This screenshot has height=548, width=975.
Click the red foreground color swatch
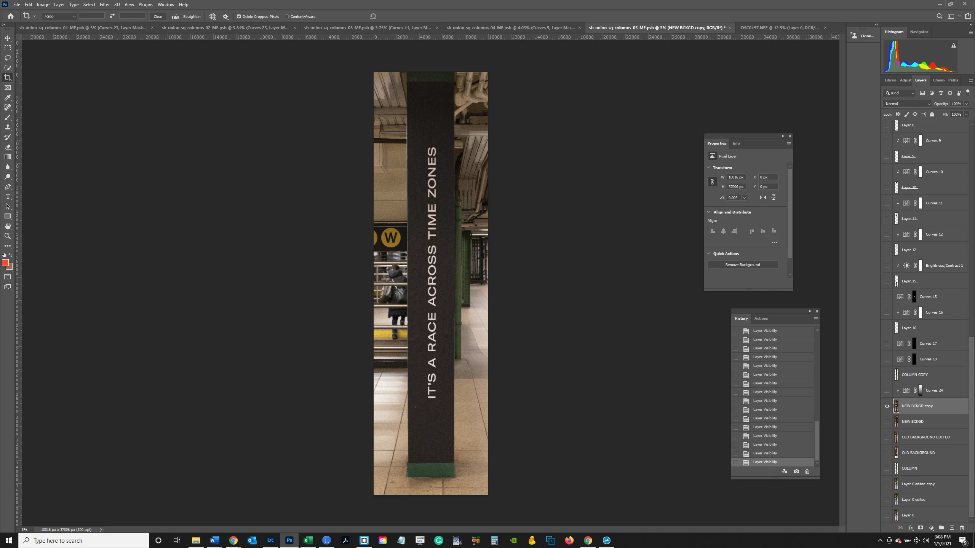[x=5, y=263]
